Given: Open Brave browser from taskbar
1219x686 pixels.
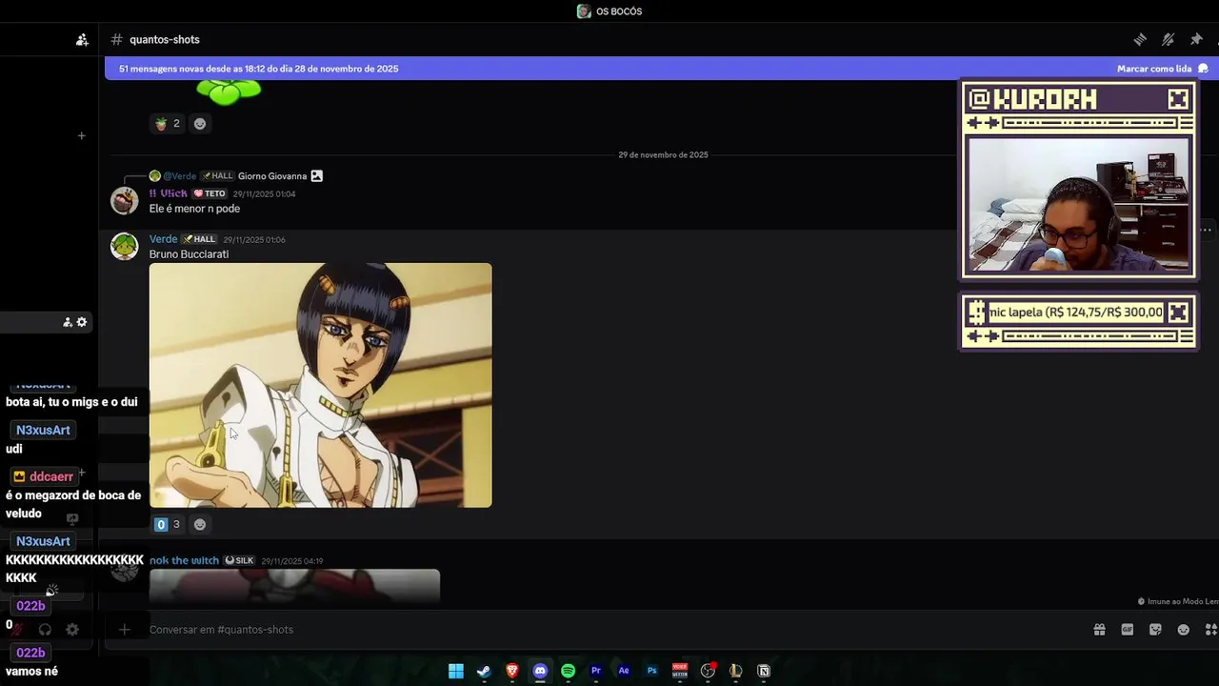Looking at the screenshot, I should 512,671.
